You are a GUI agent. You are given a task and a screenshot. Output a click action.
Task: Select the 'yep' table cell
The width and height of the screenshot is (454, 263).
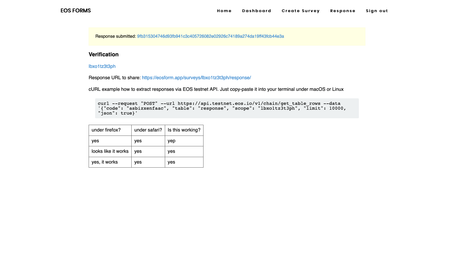click(x=184, y=141)
